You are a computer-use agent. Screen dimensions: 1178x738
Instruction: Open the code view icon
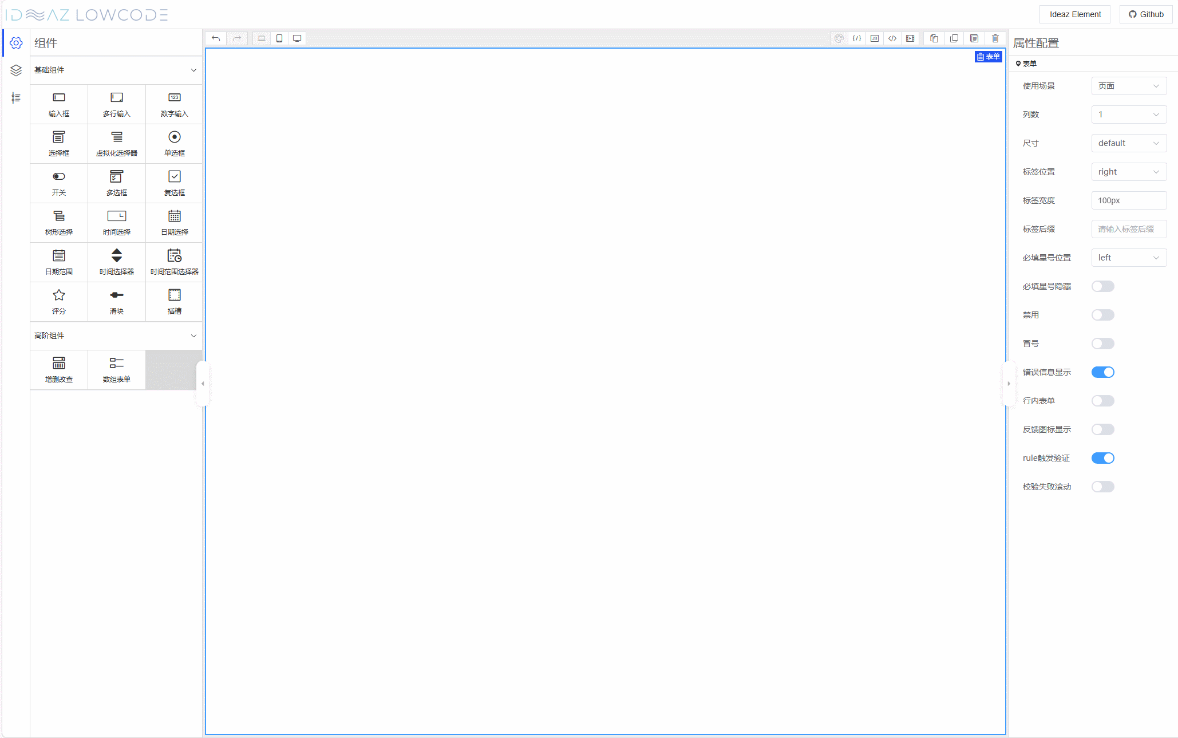coord(892,38)
